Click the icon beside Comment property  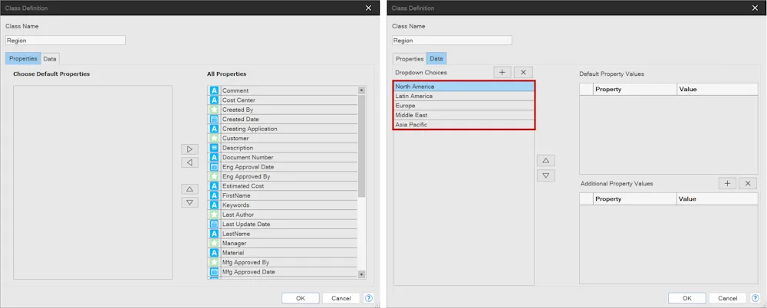(x=214, y=90)
